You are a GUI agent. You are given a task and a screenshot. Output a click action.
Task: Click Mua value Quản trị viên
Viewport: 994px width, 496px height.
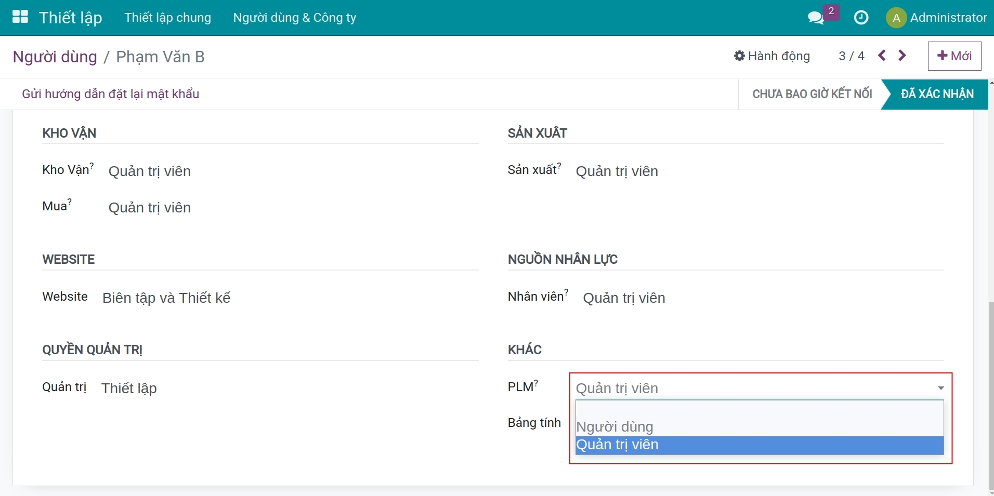pyautogui.click(x=150, y=208)
